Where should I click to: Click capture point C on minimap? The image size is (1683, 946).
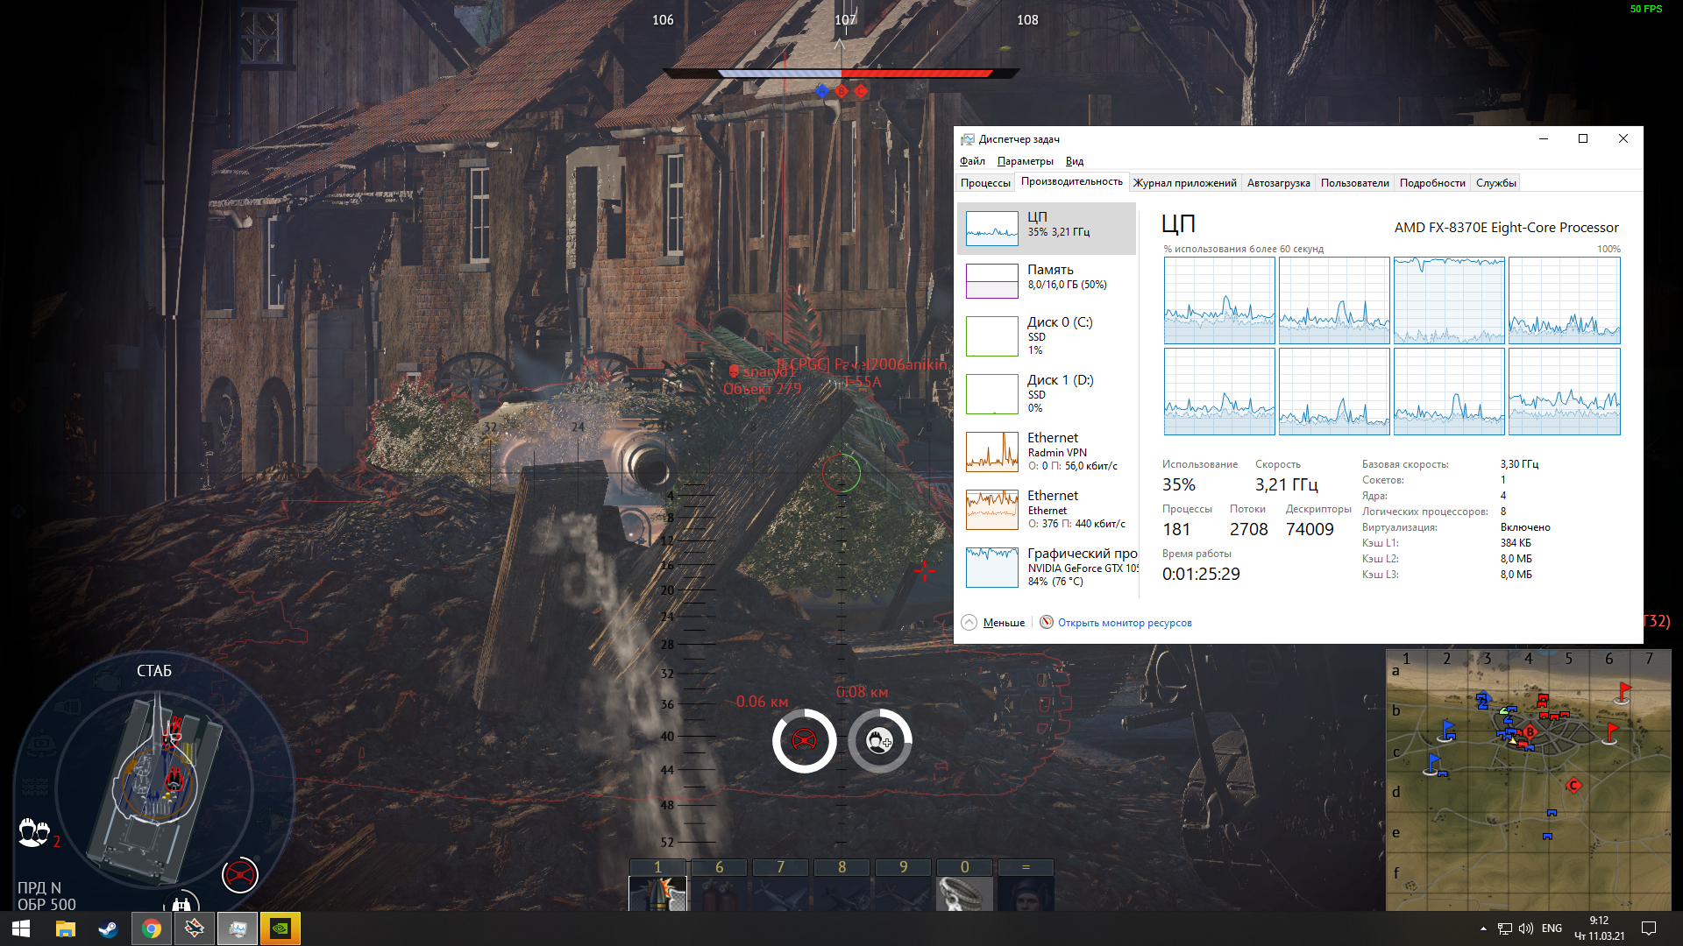1573,785
